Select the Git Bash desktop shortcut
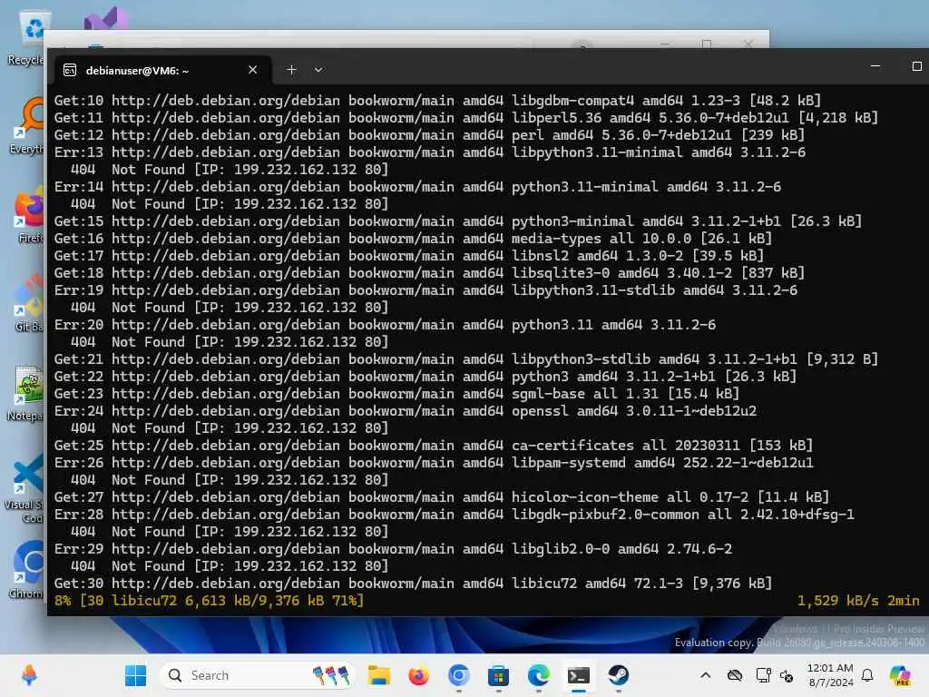 [x=28, y=304]
